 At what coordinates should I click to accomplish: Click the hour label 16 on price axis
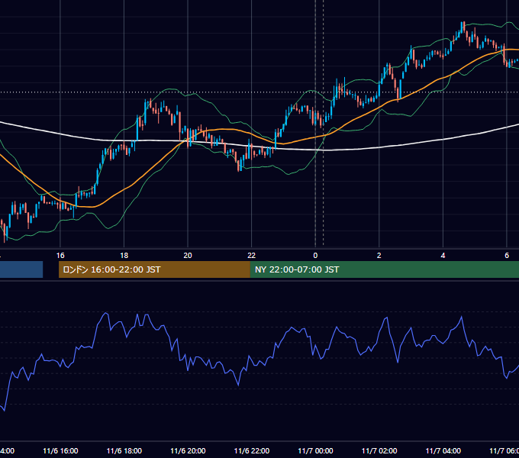click(60, 256)
